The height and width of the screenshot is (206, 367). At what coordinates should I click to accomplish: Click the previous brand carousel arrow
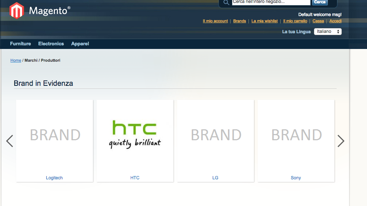pyautogui.click(x=10, y=141)
